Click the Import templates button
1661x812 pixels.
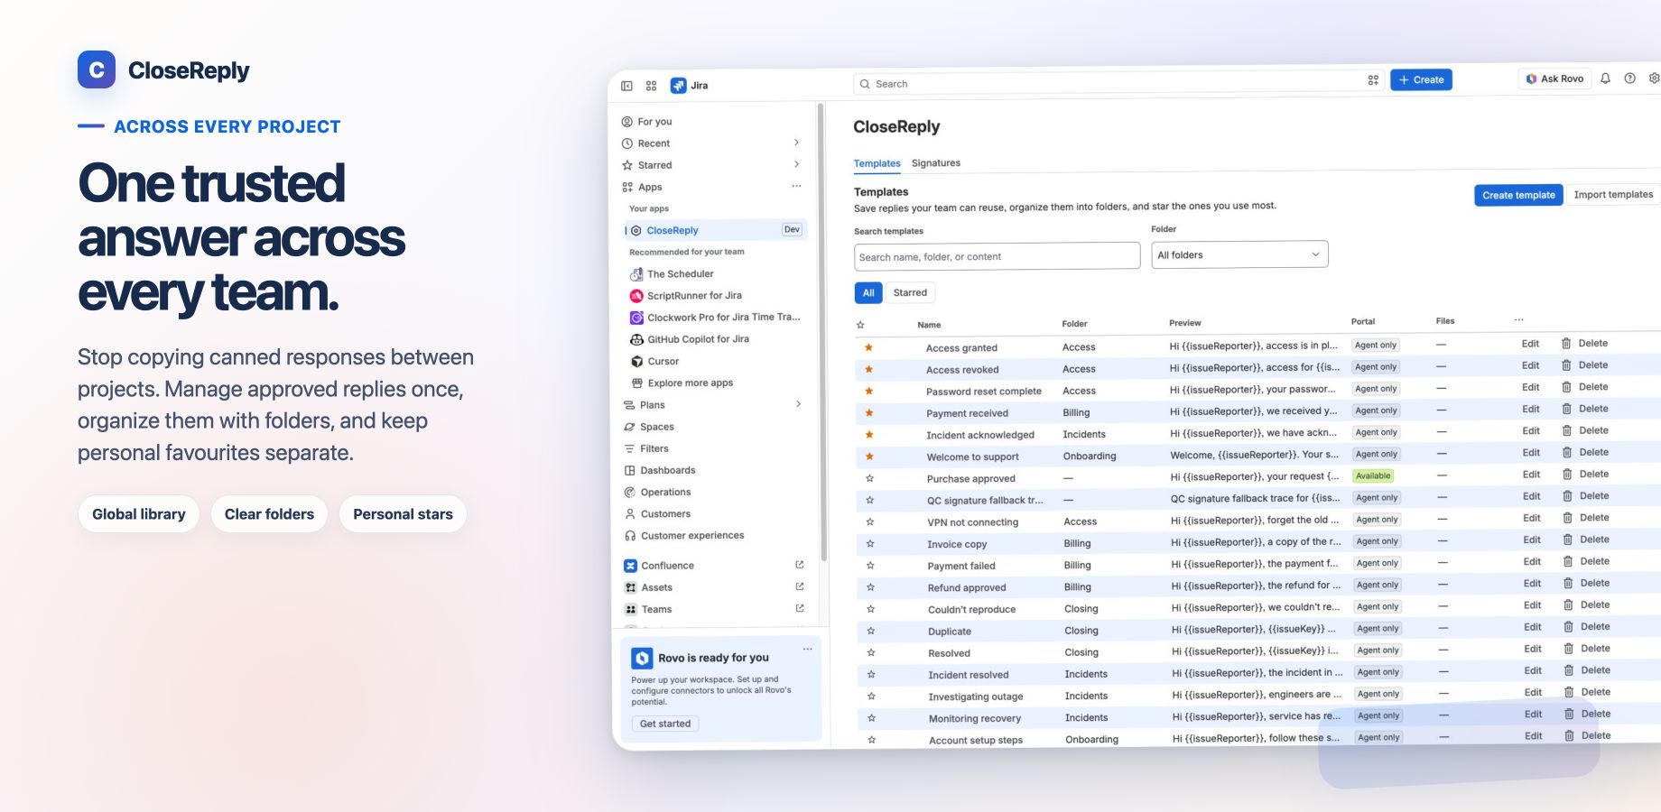[1613, 194]
